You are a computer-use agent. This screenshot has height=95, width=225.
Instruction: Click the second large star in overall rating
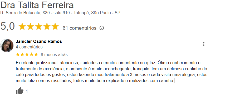(30, 27)
